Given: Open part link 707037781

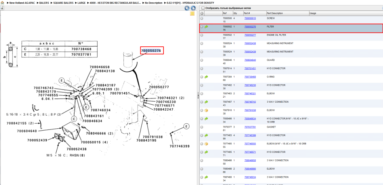Looking at the screenshot, I should pos(250,127).
